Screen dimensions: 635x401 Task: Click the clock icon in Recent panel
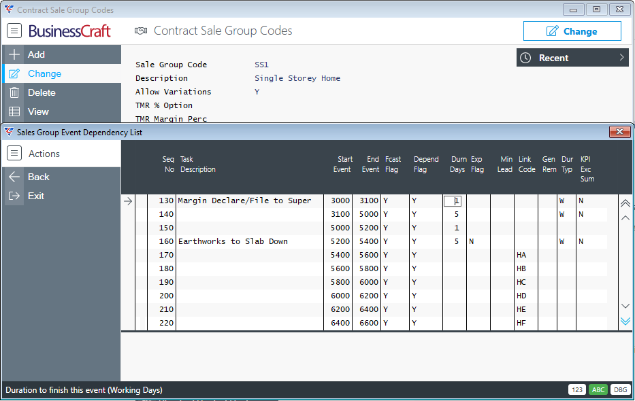[x=525, y=58]
